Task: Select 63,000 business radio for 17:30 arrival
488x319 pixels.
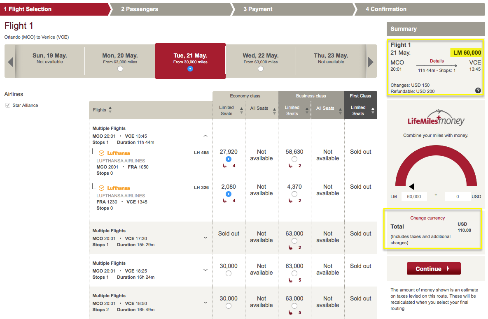Action: [x=294, y=241]
